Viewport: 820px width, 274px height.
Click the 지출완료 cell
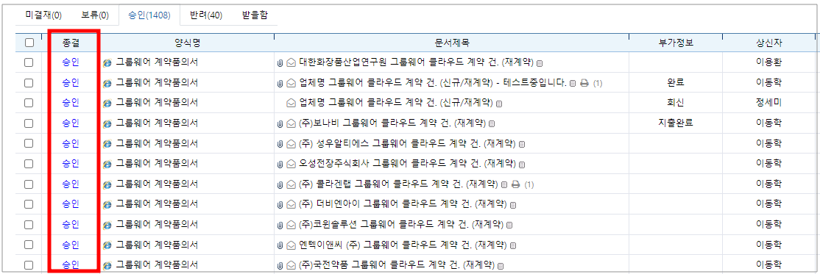[x=676, y=123]
